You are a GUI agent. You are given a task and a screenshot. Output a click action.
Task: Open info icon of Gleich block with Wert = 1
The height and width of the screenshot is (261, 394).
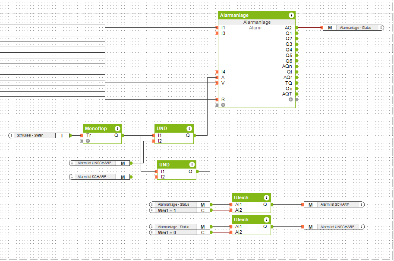(266, 198)
